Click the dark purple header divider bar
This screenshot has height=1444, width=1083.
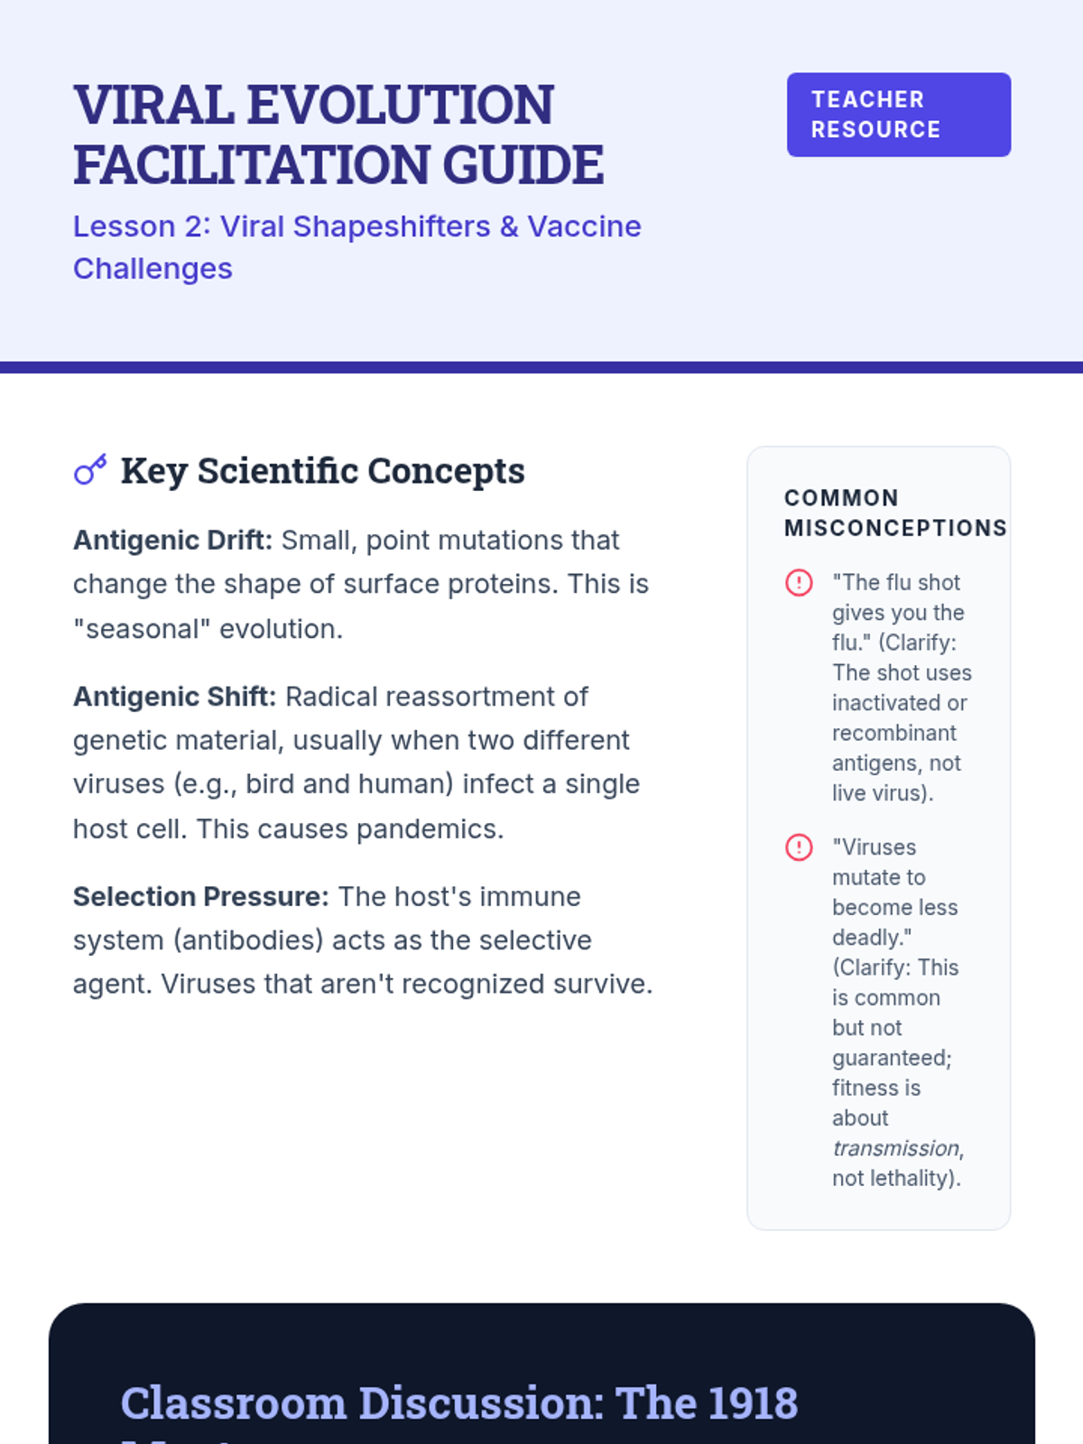pyautogui.click(x=541, y=367)
